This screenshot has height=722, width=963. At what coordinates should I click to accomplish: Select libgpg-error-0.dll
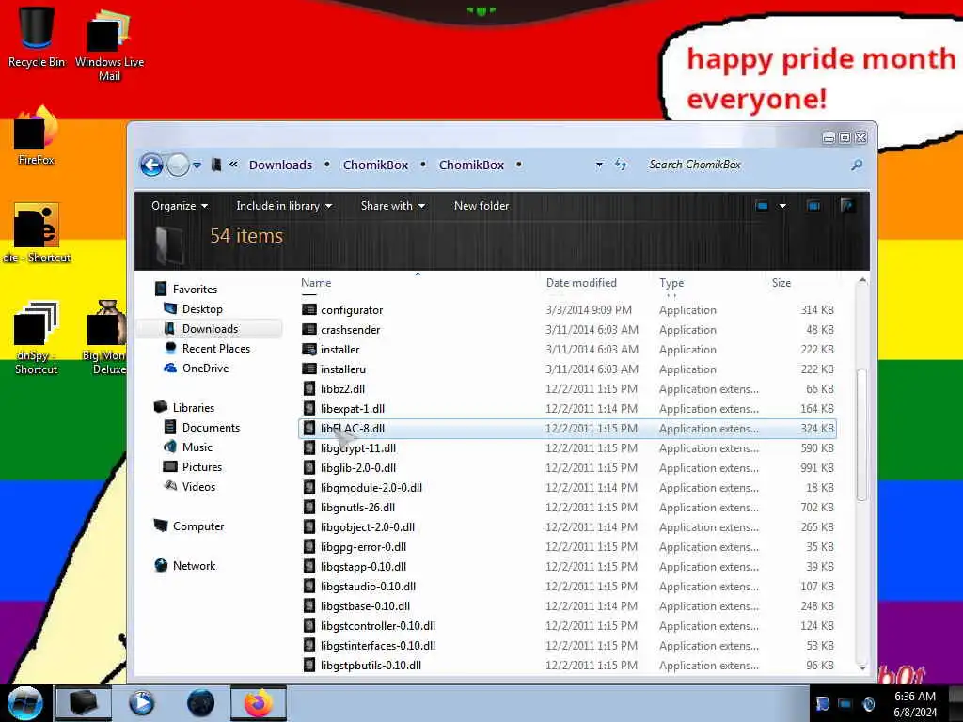(567, 547)
